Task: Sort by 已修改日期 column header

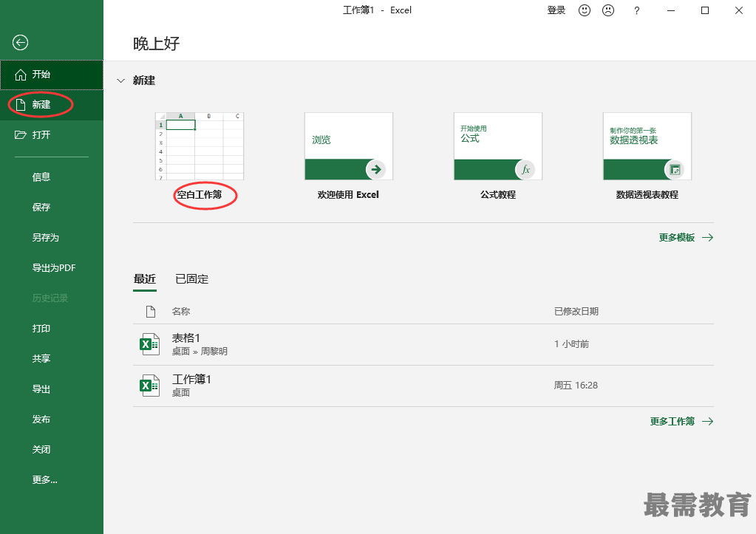Action: pos(576,312)
